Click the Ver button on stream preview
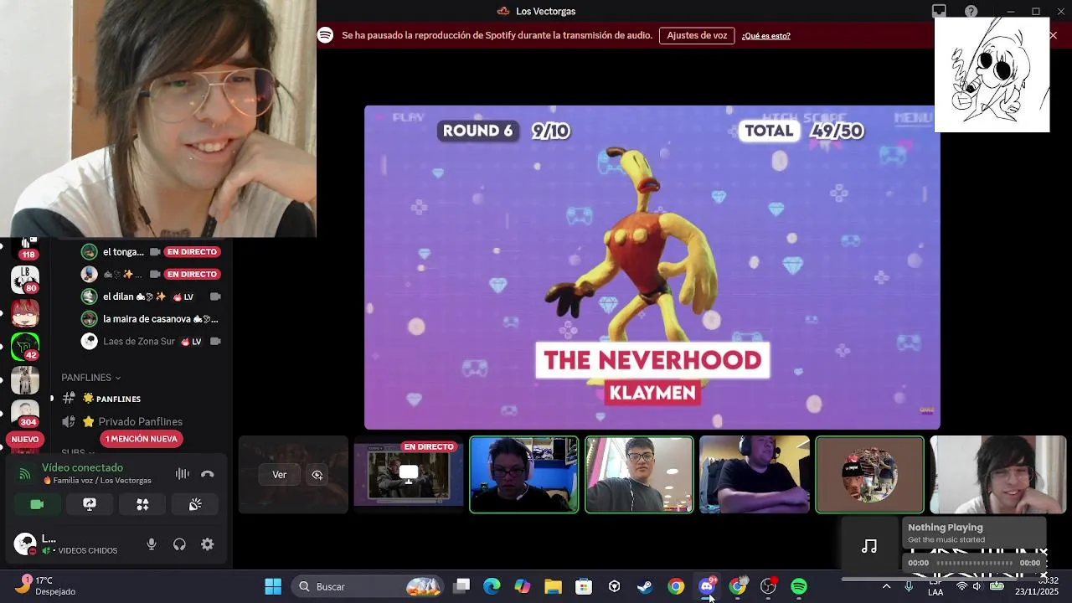The height and width of the screenshot is (603, 1072). [x=279, y=475]
